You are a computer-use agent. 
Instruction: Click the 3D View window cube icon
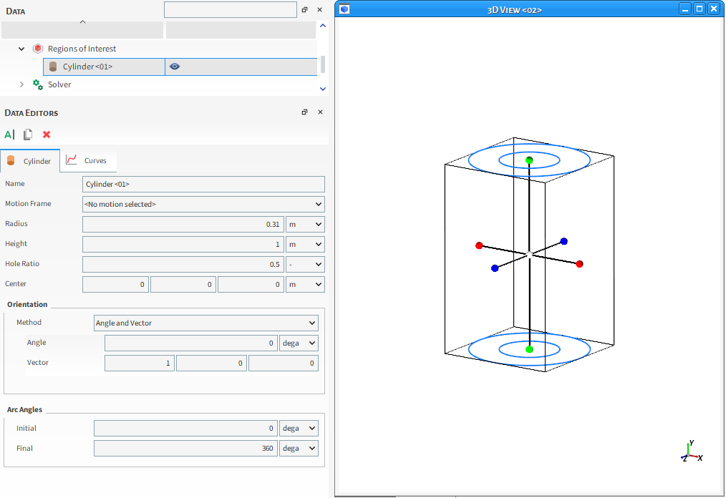pos(344,9)
